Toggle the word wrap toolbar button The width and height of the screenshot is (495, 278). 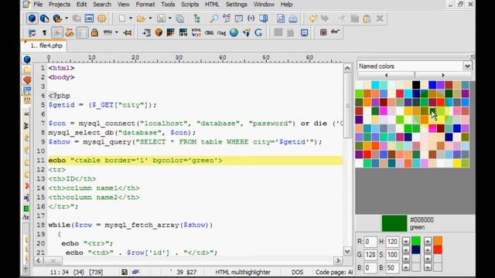click(32, 32)
